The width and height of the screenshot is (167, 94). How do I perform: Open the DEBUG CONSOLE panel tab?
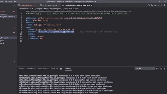click(43, 69)
